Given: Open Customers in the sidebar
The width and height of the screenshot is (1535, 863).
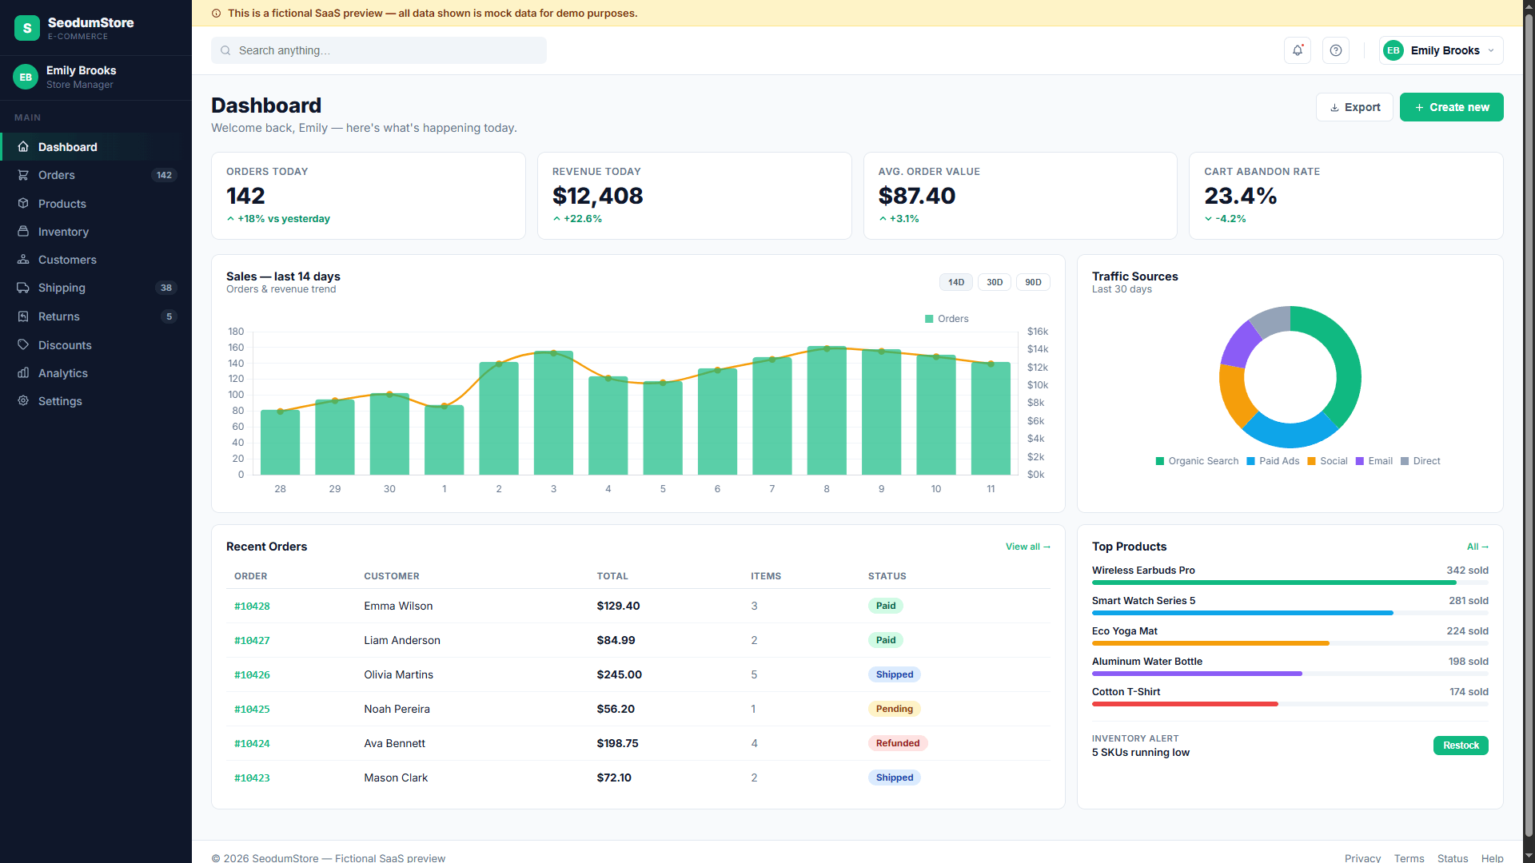Looking at the screenshot, I should click(x=96, y=260).
